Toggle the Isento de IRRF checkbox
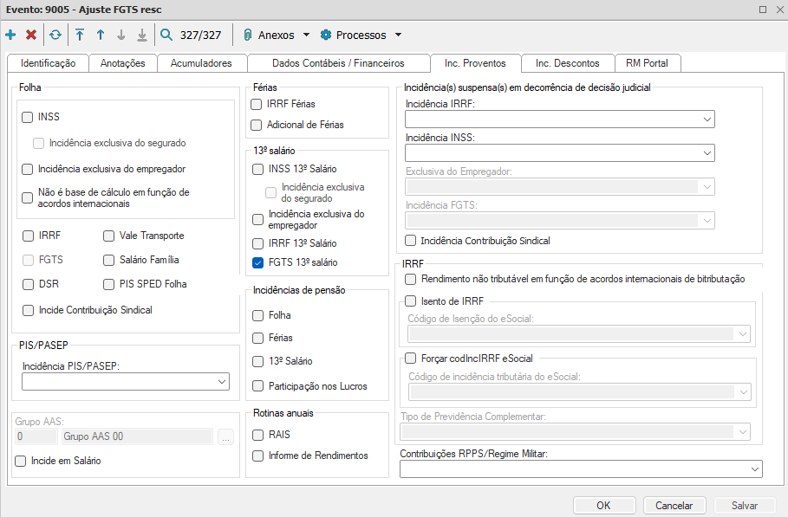Screen dimensions: 788x517 coord(411,301)
